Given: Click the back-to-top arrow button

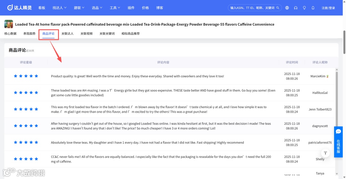Looking at the screenshot, I should tap(325, 153).
